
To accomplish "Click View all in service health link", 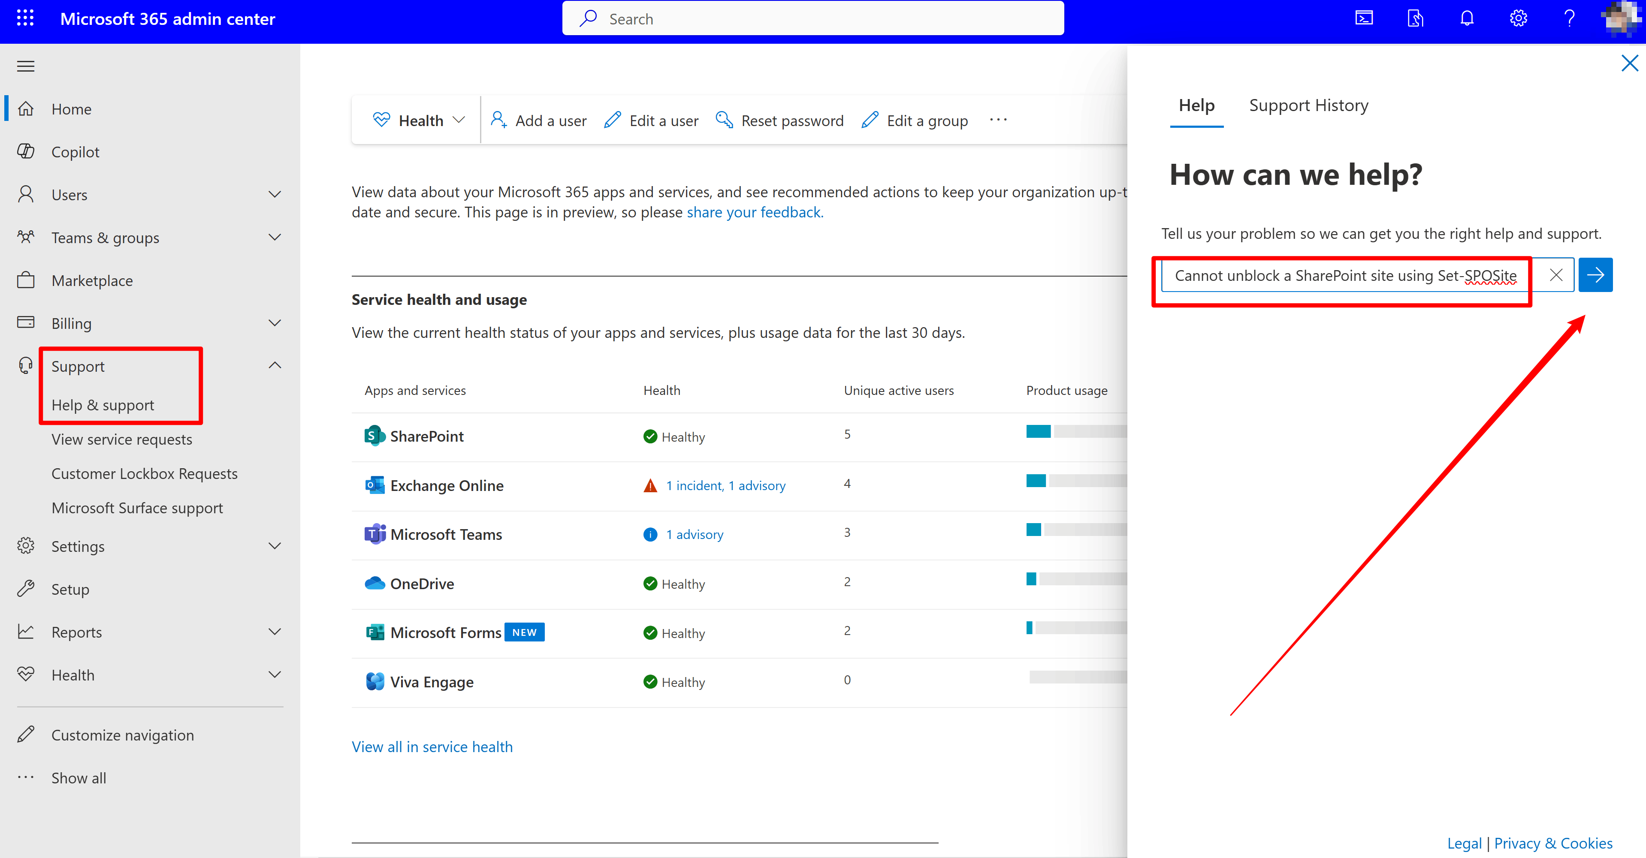I will click(x=432, y=746).
